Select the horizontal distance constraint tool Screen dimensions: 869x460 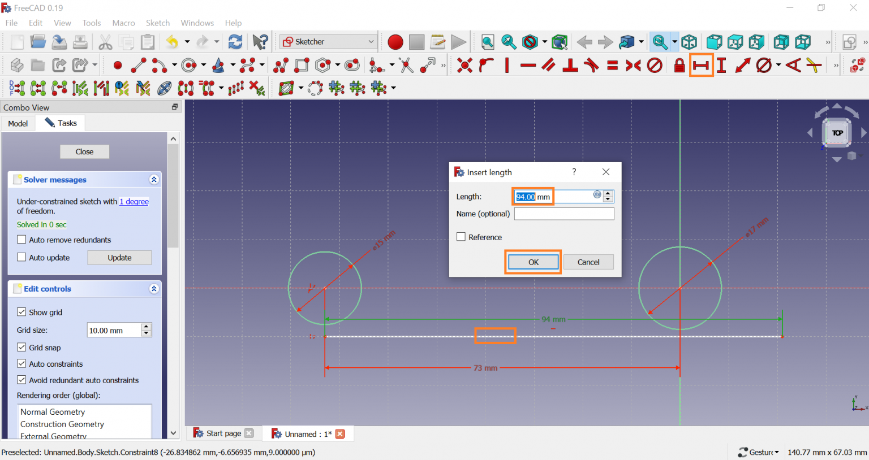700,66
